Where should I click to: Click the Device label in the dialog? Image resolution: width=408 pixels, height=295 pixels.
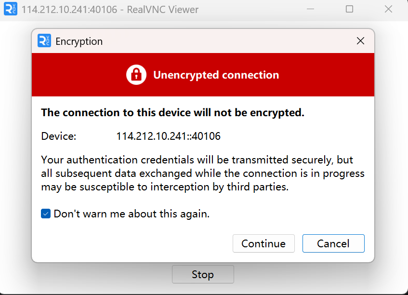(x=58, y=136)
